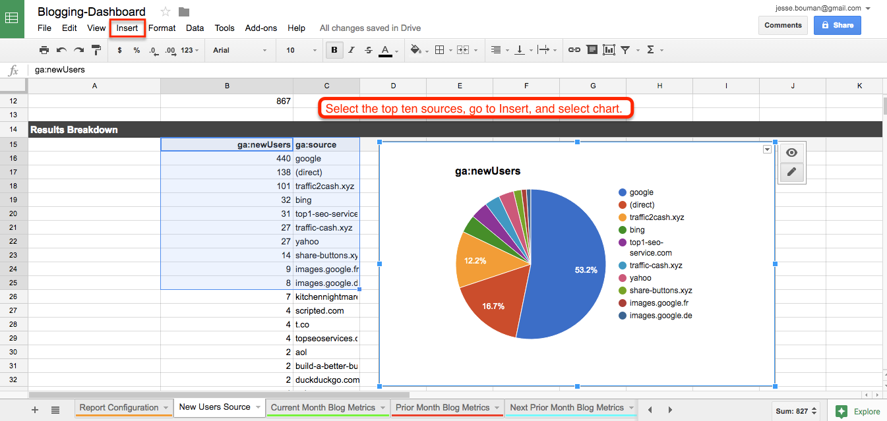
Task: Toggle strikethrough formatting
Action: (x=369, y=50)
